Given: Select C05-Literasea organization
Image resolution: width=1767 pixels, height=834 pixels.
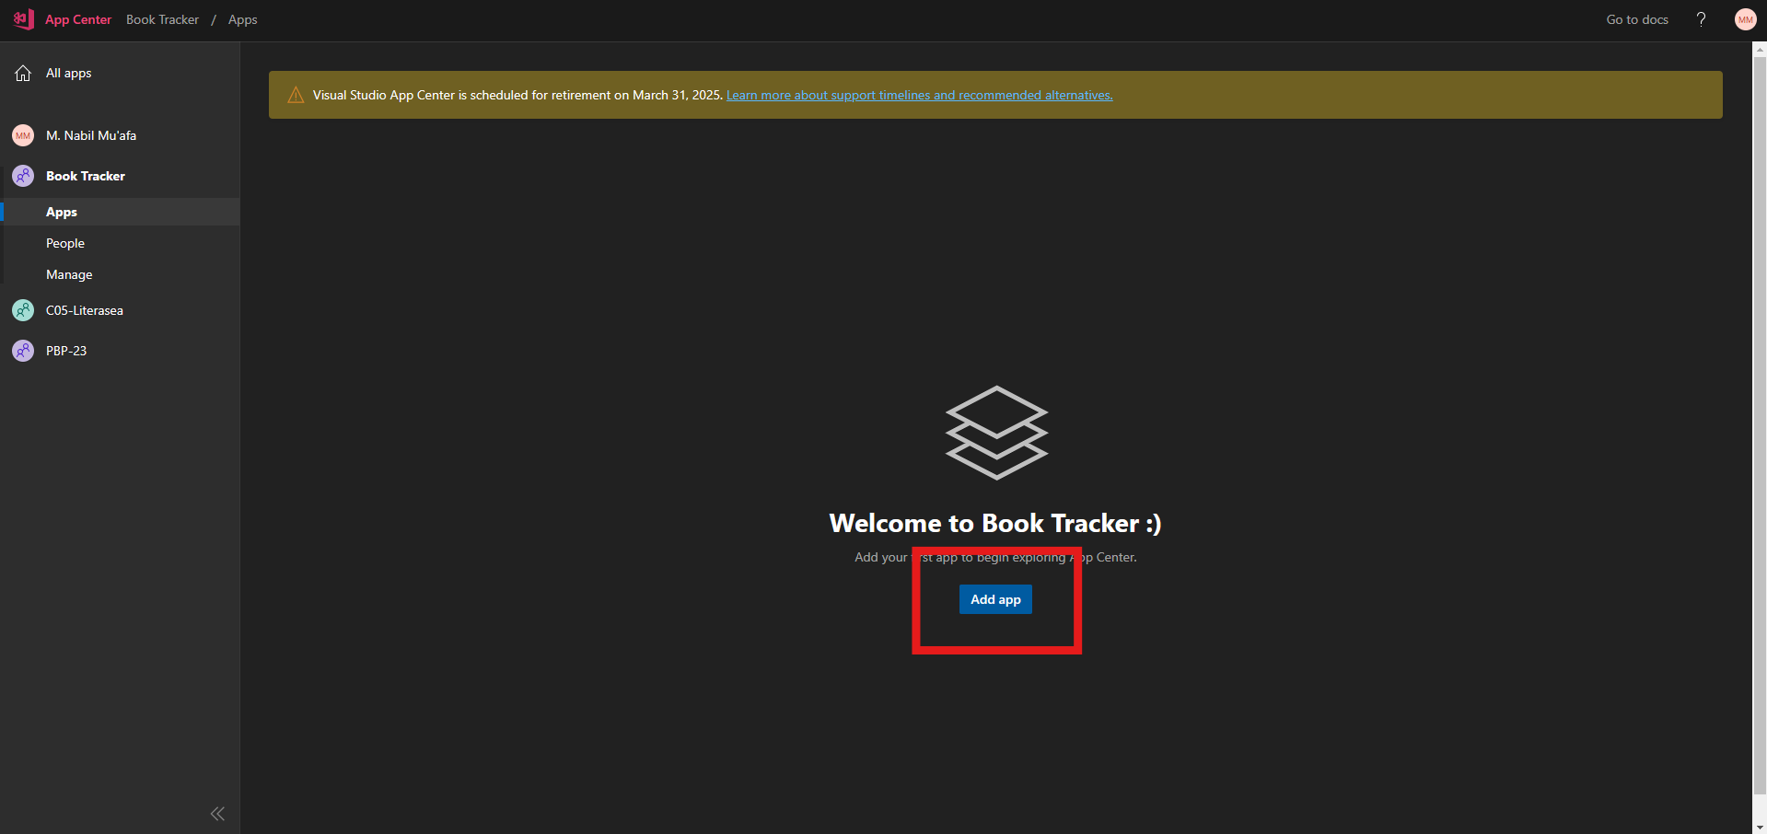Looking at the screenshot, I should click(85, 310).
